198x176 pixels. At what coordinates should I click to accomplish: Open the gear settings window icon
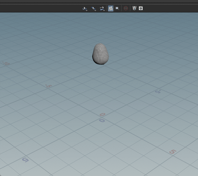[x=141, y=8]
